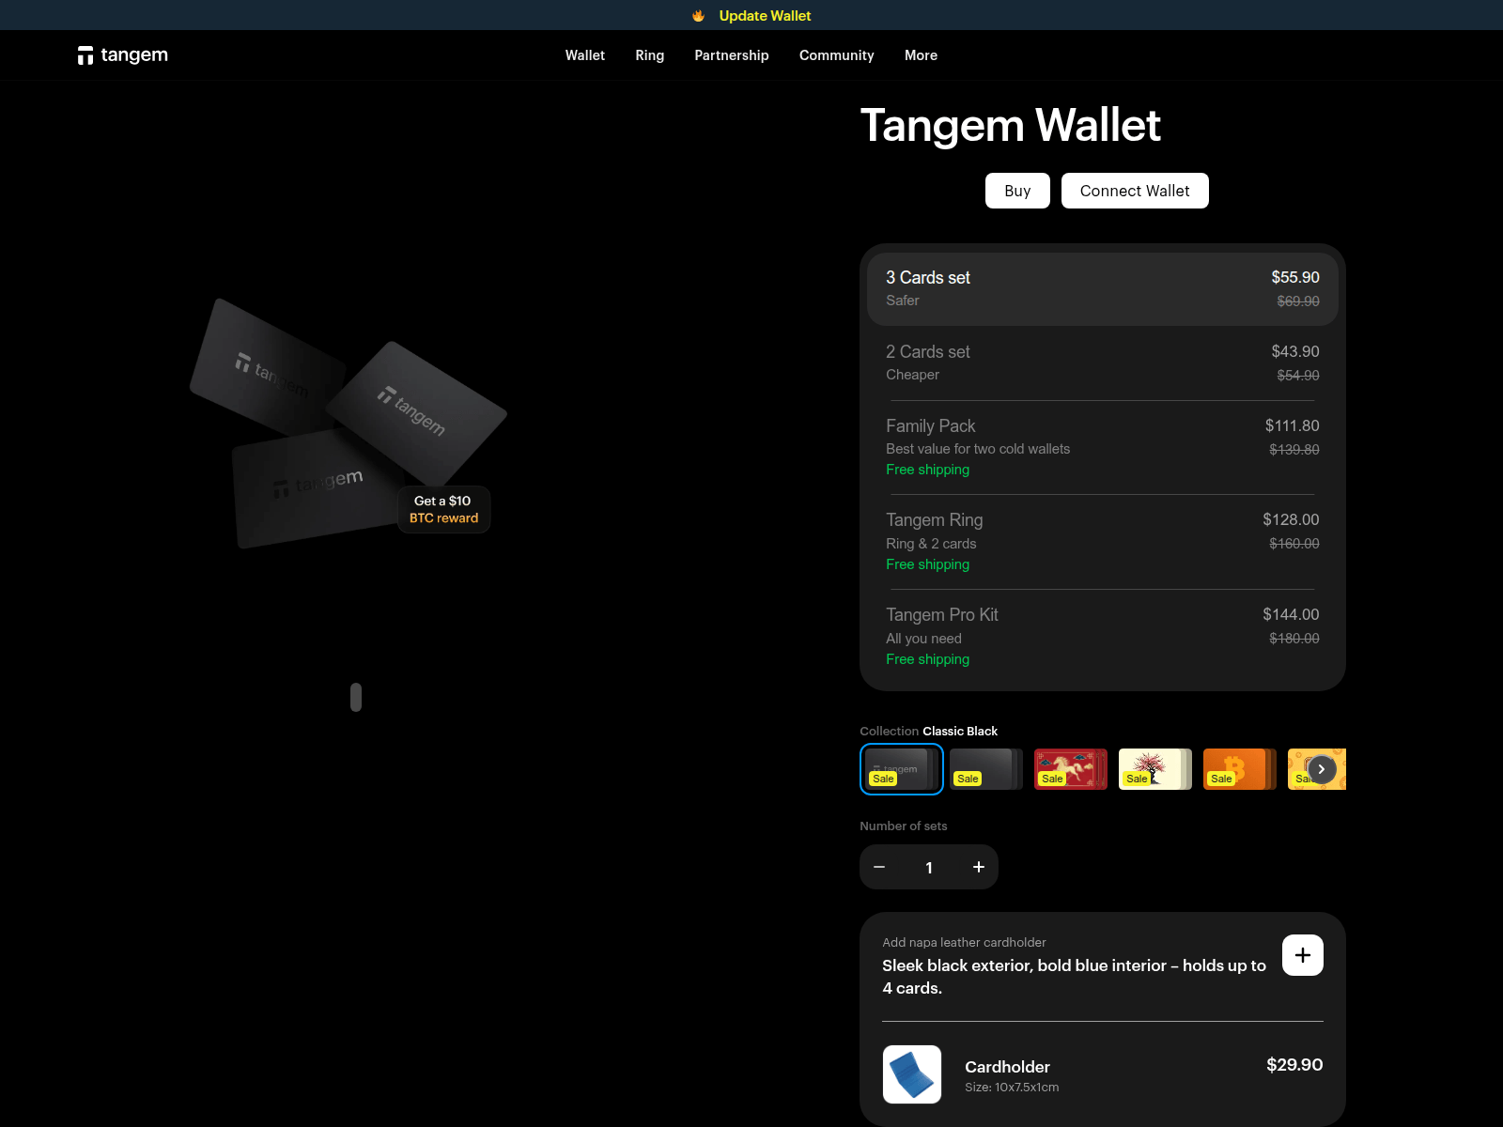1503x1127 pixels.
Task: Click the Get a $10 BTC reward badge
Action: (443, 510)
